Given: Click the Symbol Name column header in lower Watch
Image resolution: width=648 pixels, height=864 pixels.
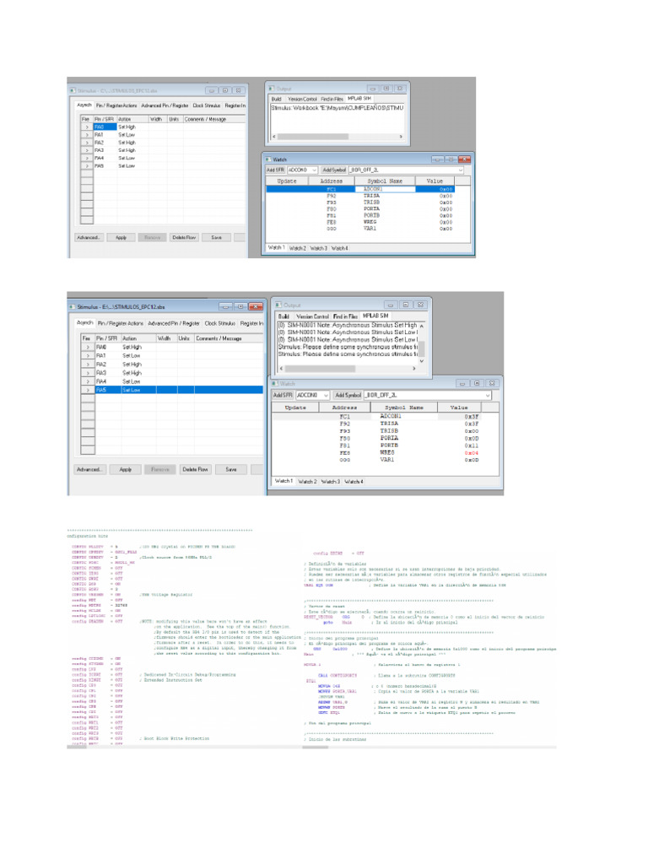Looking at the screenshot, I should tap(404, 408).
